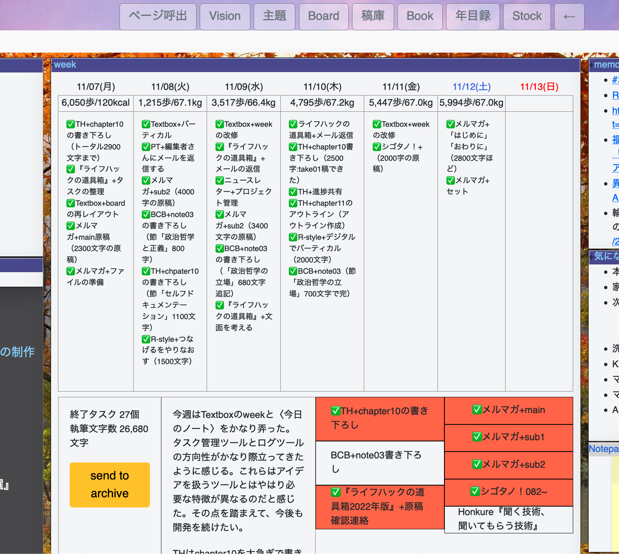Viewport: 619px width, 554px height.
Task: Open the Vision panel
Action: (x=225, y=17)
